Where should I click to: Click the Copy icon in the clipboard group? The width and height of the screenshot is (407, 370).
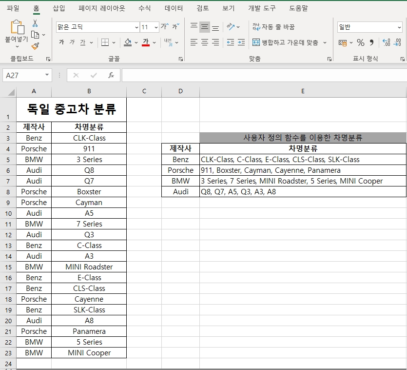click(35, 35)
